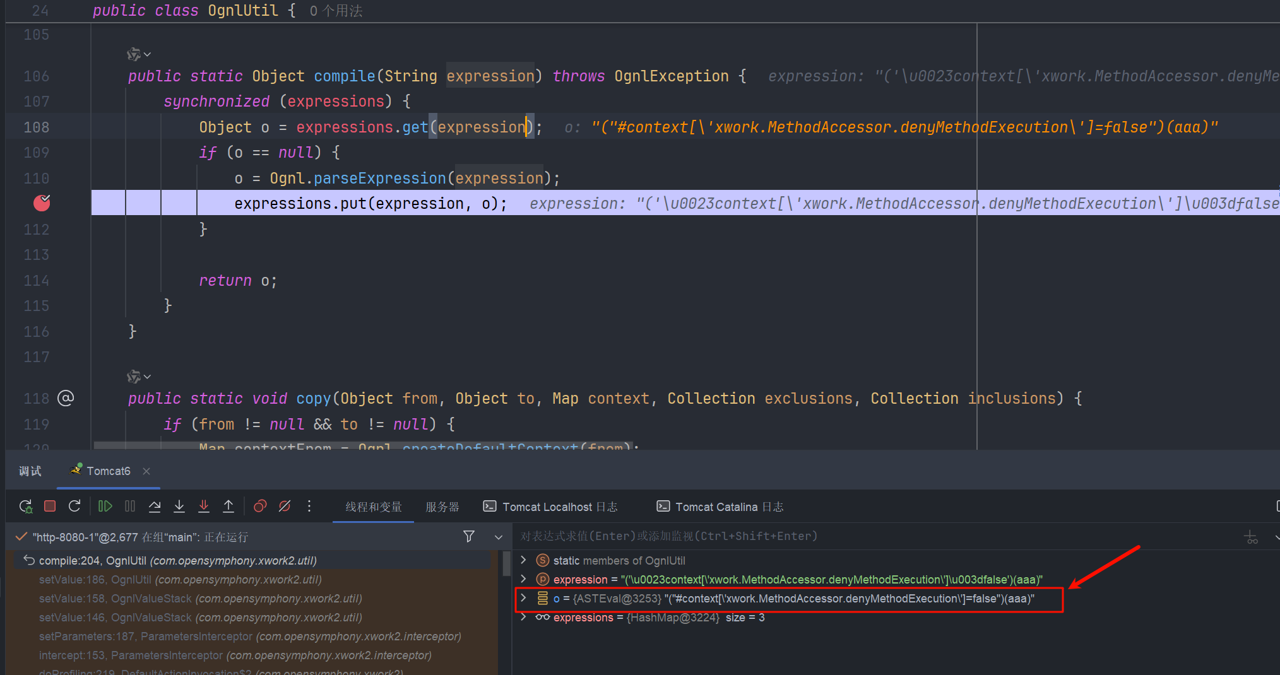This screenshot has width=1280, height=675.
Task: Open the AI inlay menu above compile method
Action: pyautogui.click(x=138, y=55)
